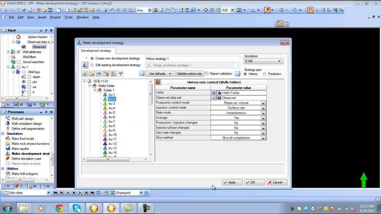Viewport: 381px width, 214px height.
Task: Click the Windows Start button
Action: 7,208
